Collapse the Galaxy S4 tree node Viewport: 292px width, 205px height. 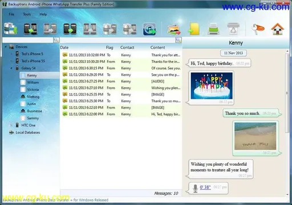click(11, 68)
